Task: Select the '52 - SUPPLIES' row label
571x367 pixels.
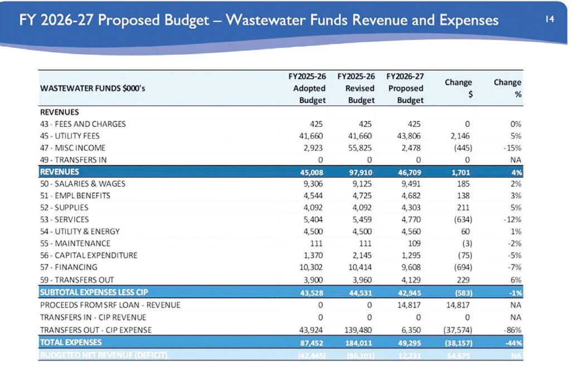Action: pos(64,208)
